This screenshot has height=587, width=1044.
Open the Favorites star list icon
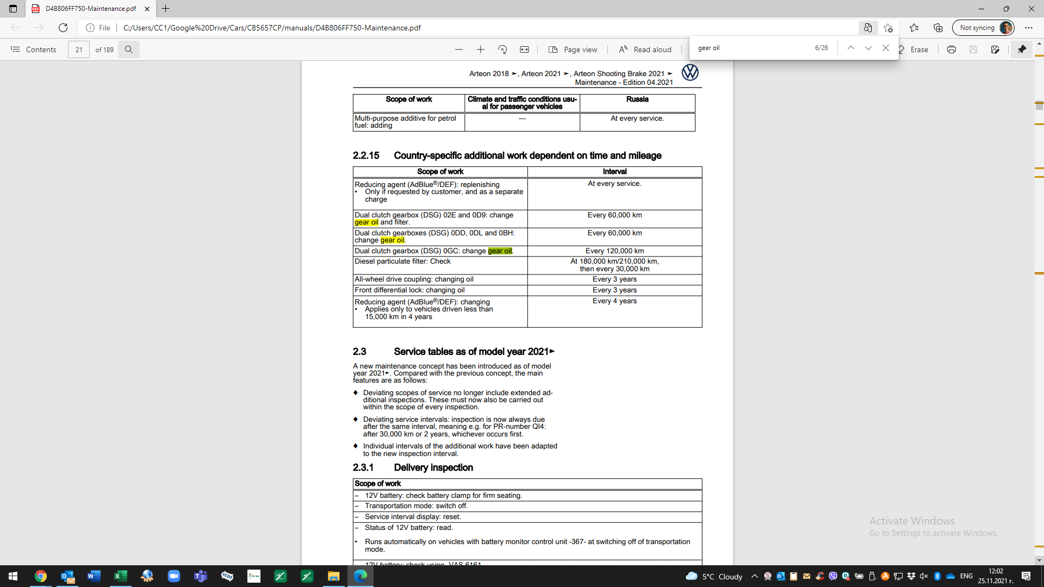[x=914, y=28]
